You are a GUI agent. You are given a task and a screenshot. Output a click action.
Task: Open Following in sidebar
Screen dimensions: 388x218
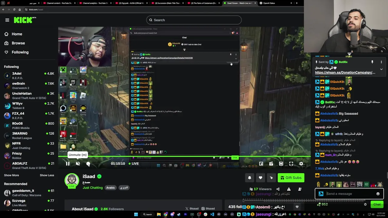click(20, 52)
